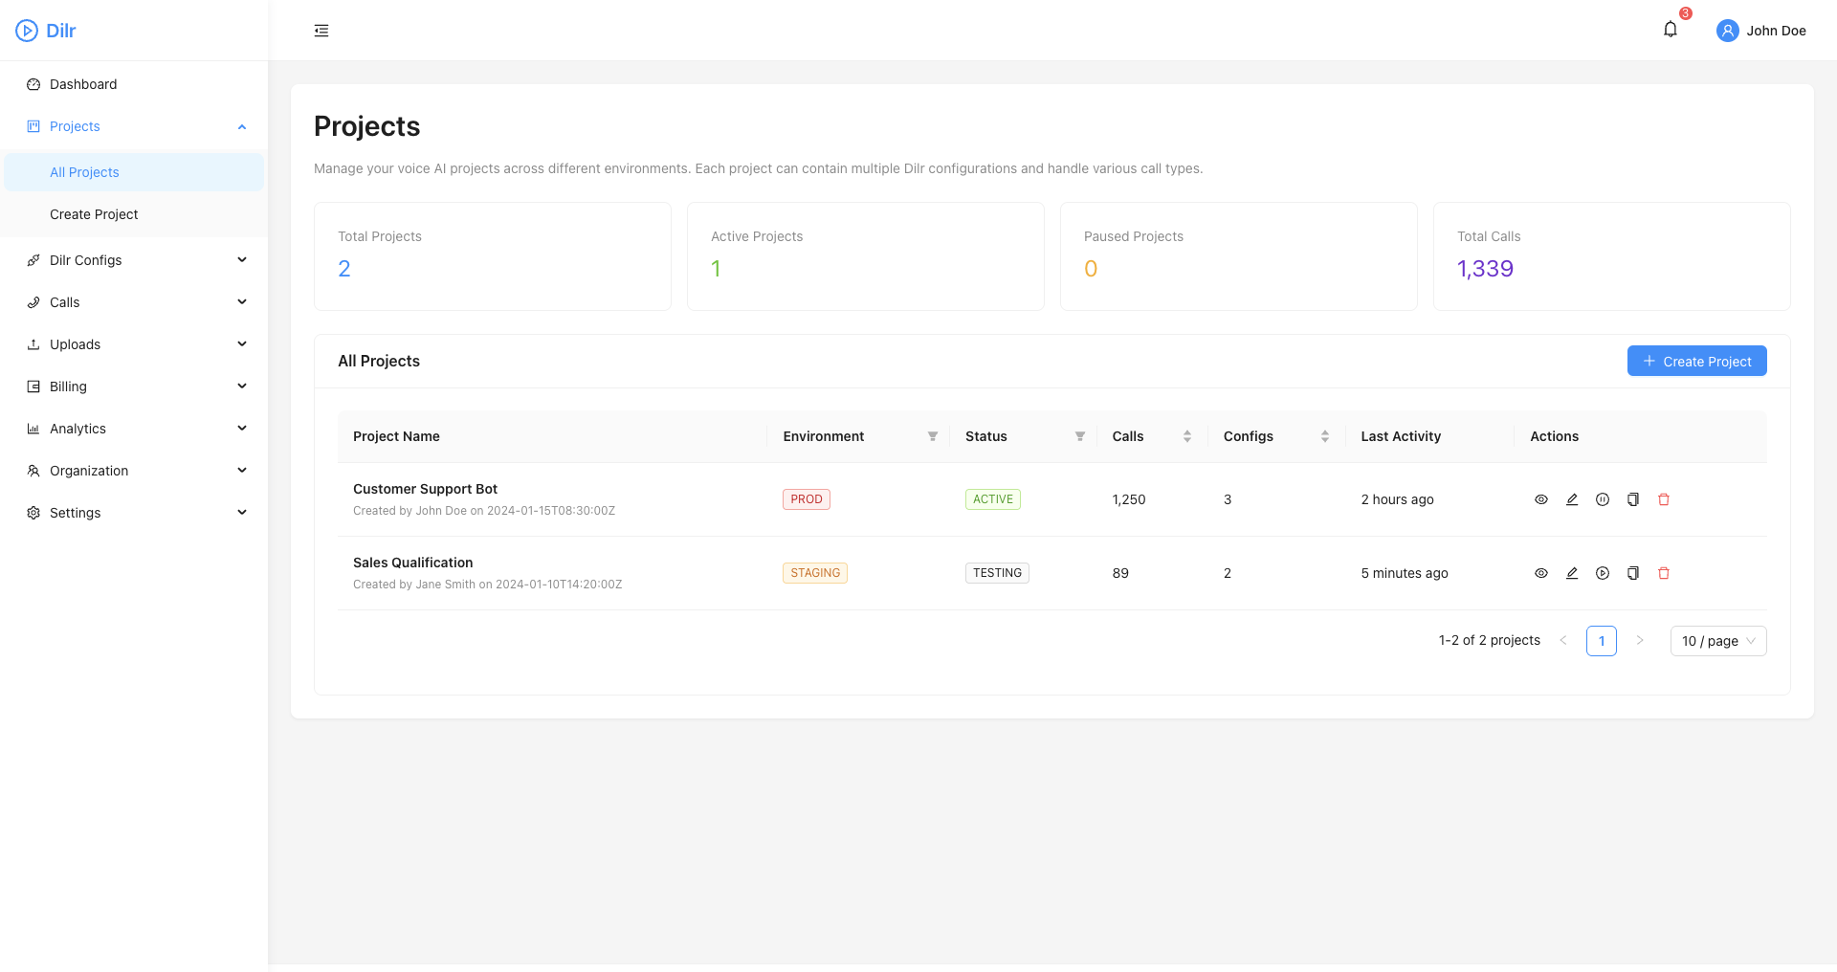This screenshot has width=1837, height=972.
Task: Open notifications bell with badge
Action: (x=1670, y=29)
